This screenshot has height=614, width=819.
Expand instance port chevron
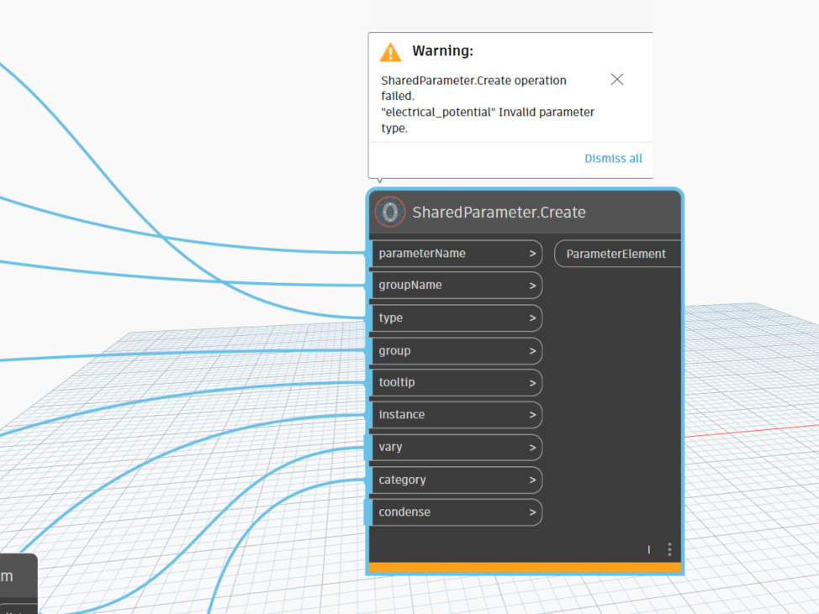click(532, 415)
